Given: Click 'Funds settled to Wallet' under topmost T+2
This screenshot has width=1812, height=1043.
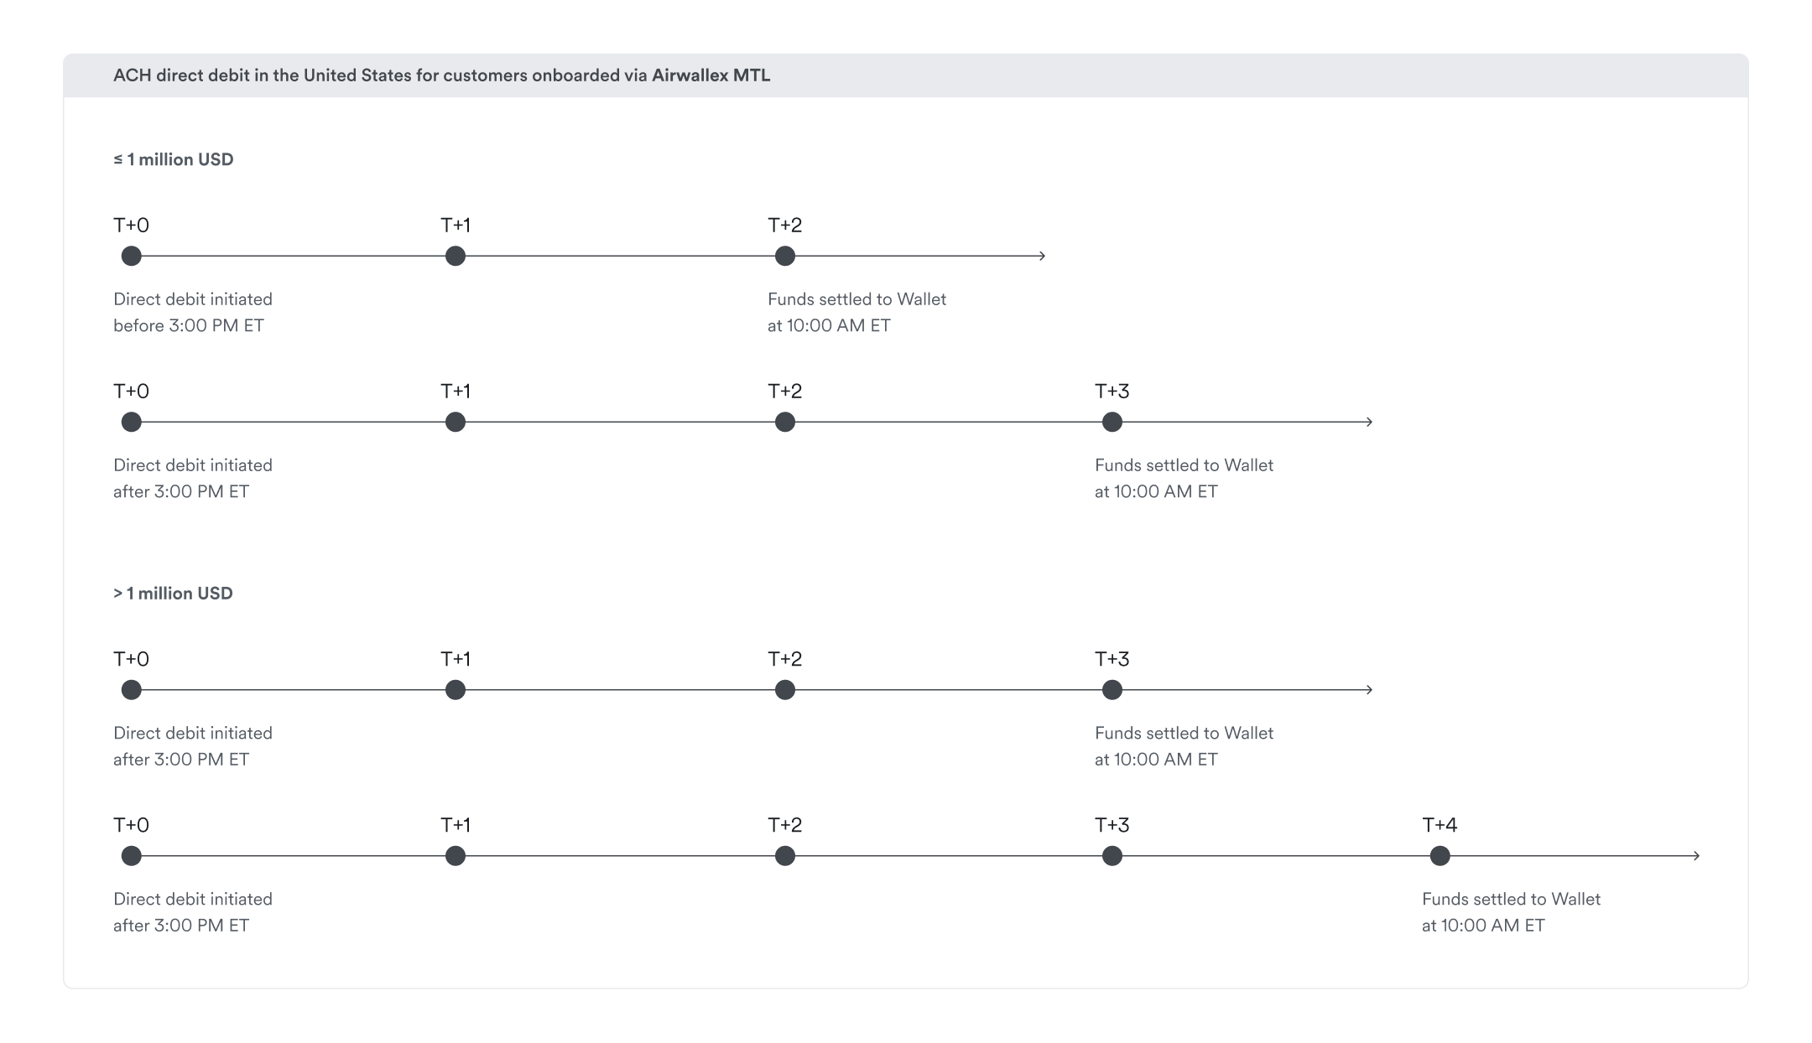Looking at the screenshot, I should click(857, 299).
